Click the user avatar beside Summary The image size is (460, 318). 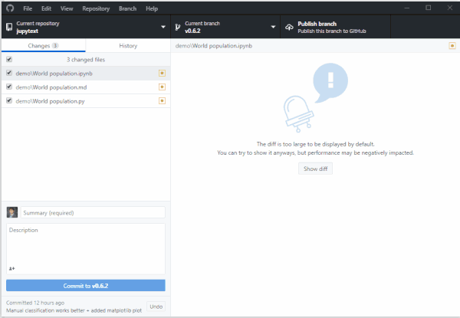(x=12, y=212)
